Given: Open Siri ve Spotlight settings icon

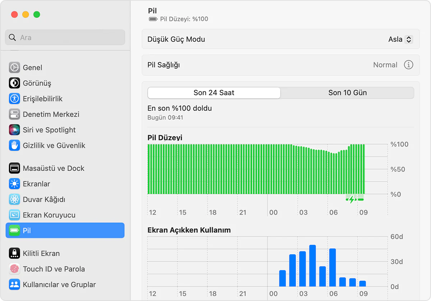Looking at the screenshot, I should coord(14,130).
